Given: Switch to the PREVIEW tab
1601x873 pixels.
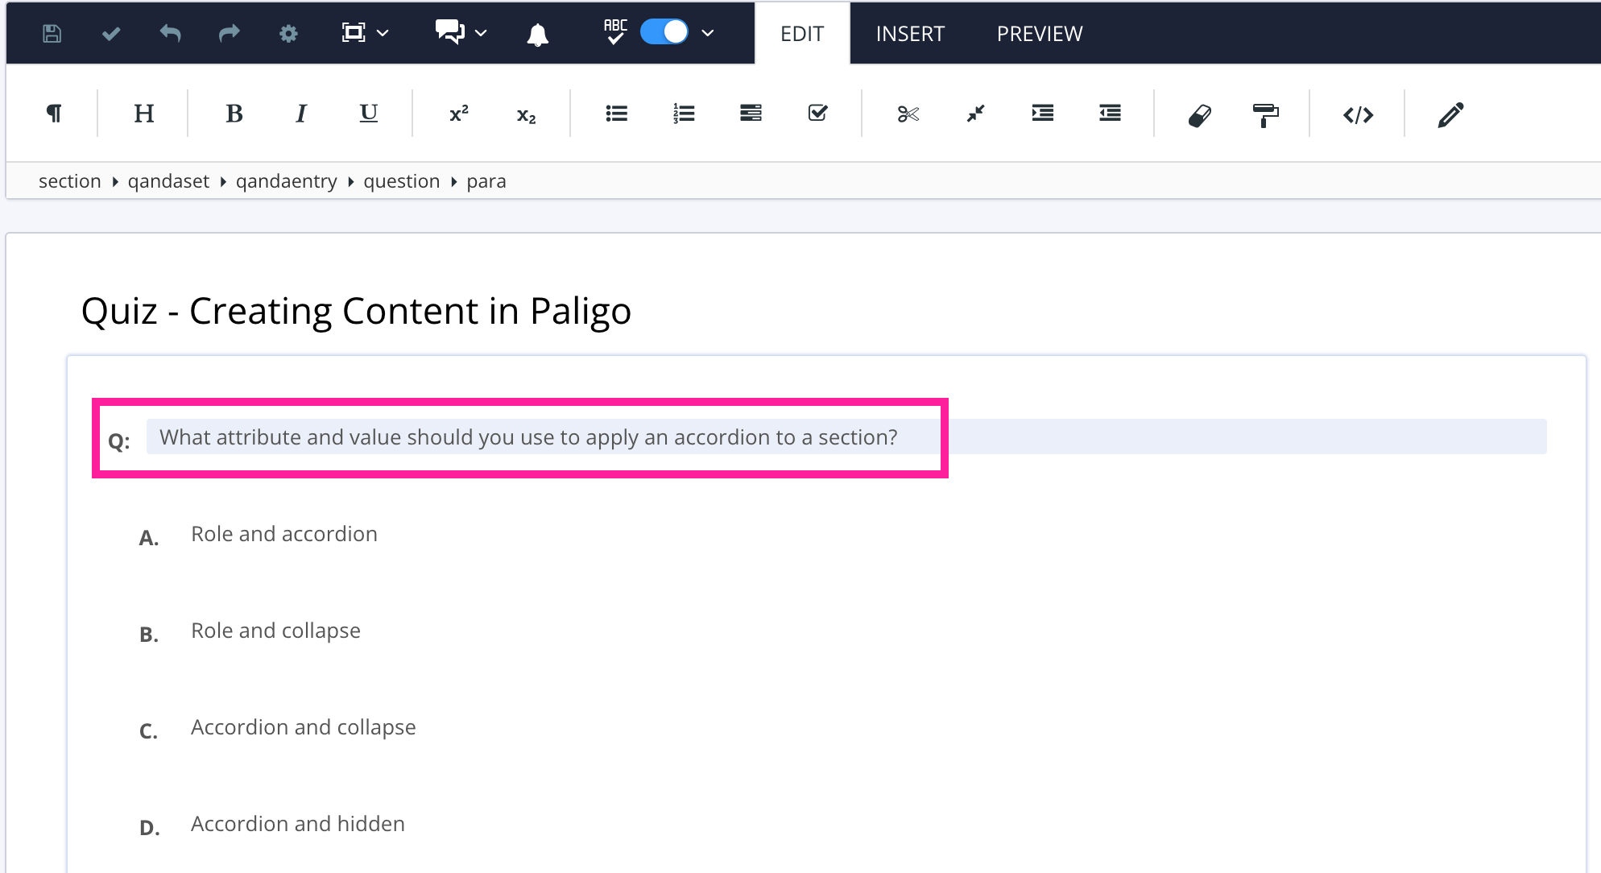Looking at the screenshot, I should point(1039,33).
